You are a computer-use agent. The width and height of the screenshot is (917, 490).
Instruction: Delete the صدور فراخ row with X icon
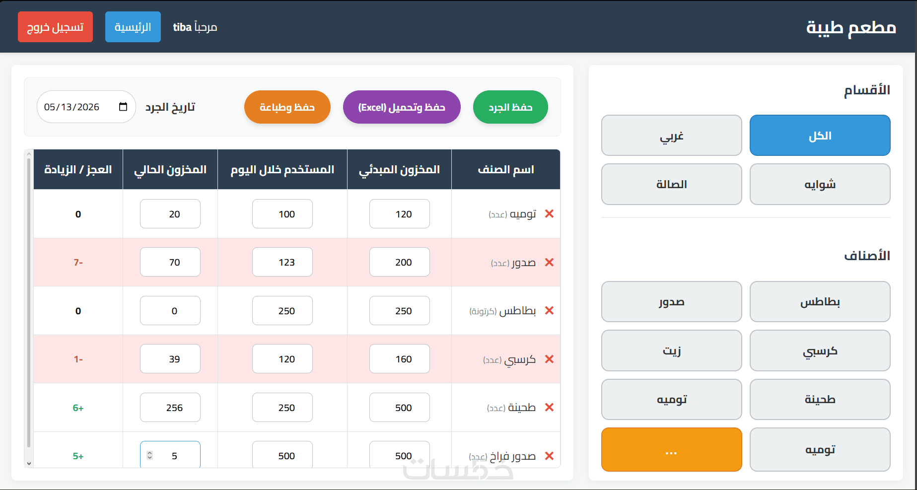tap(549, 456)
